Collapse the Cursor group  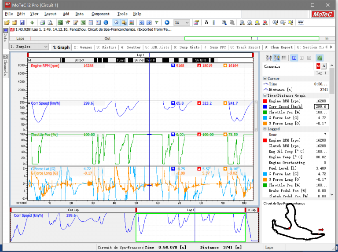coord(265,79)
